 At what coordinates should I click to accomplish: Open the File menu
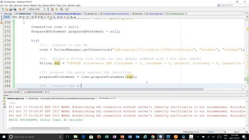click(2, 5)
